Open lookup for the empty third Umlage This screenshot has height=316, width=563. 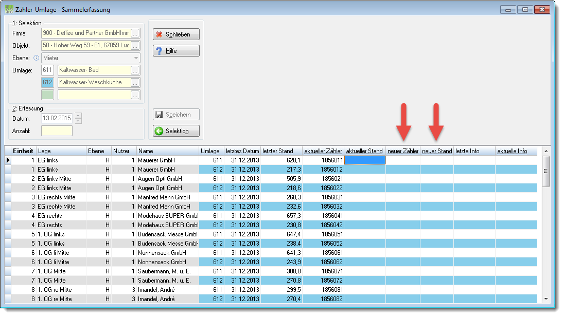(x=135, y=95)
